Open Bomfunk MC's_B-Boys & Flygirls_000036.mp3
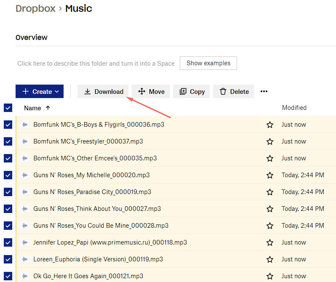 point(99,125)
